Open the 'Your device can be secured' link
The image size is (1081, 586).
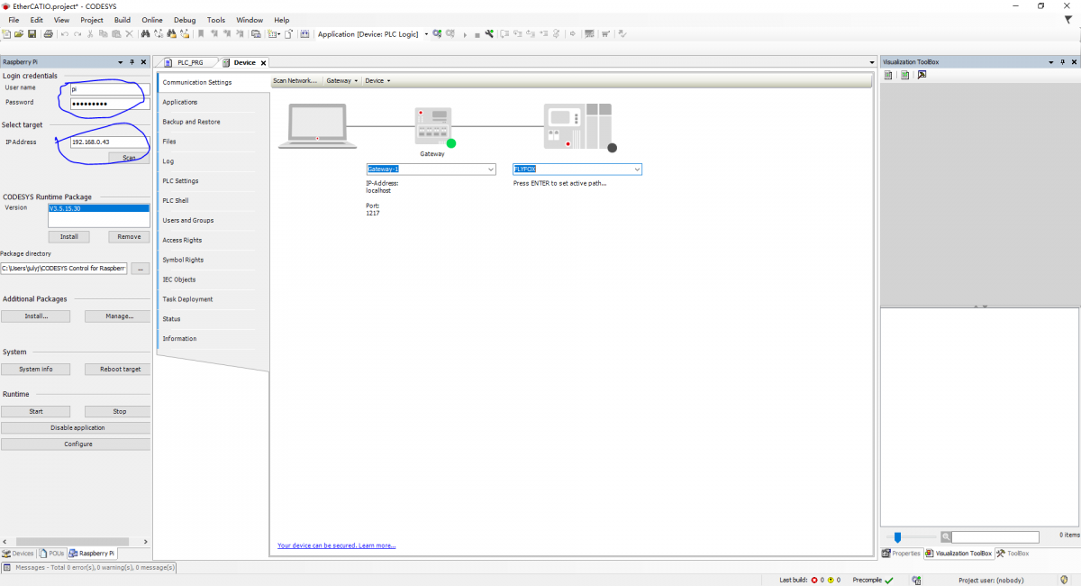tap(336, 545)
